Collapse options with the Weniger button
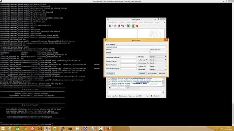The width and height of the screenshot is (234, 131). coord(110,74)
